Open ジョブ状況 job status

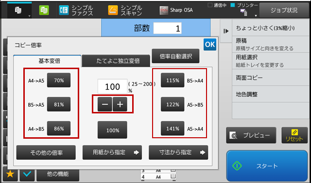(284, 10)
